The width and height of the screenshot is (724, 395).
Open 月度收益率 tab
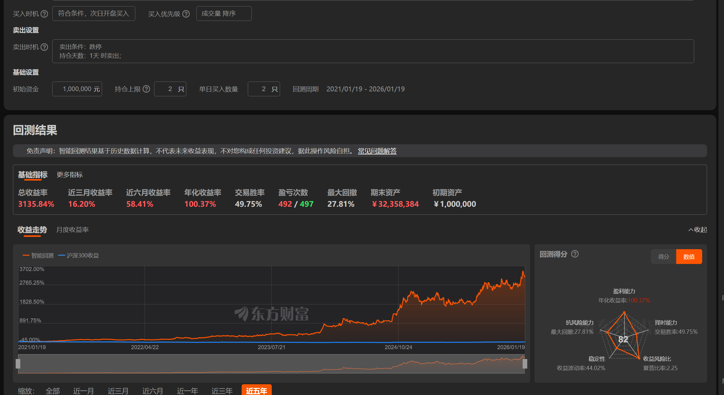[72, 229]
